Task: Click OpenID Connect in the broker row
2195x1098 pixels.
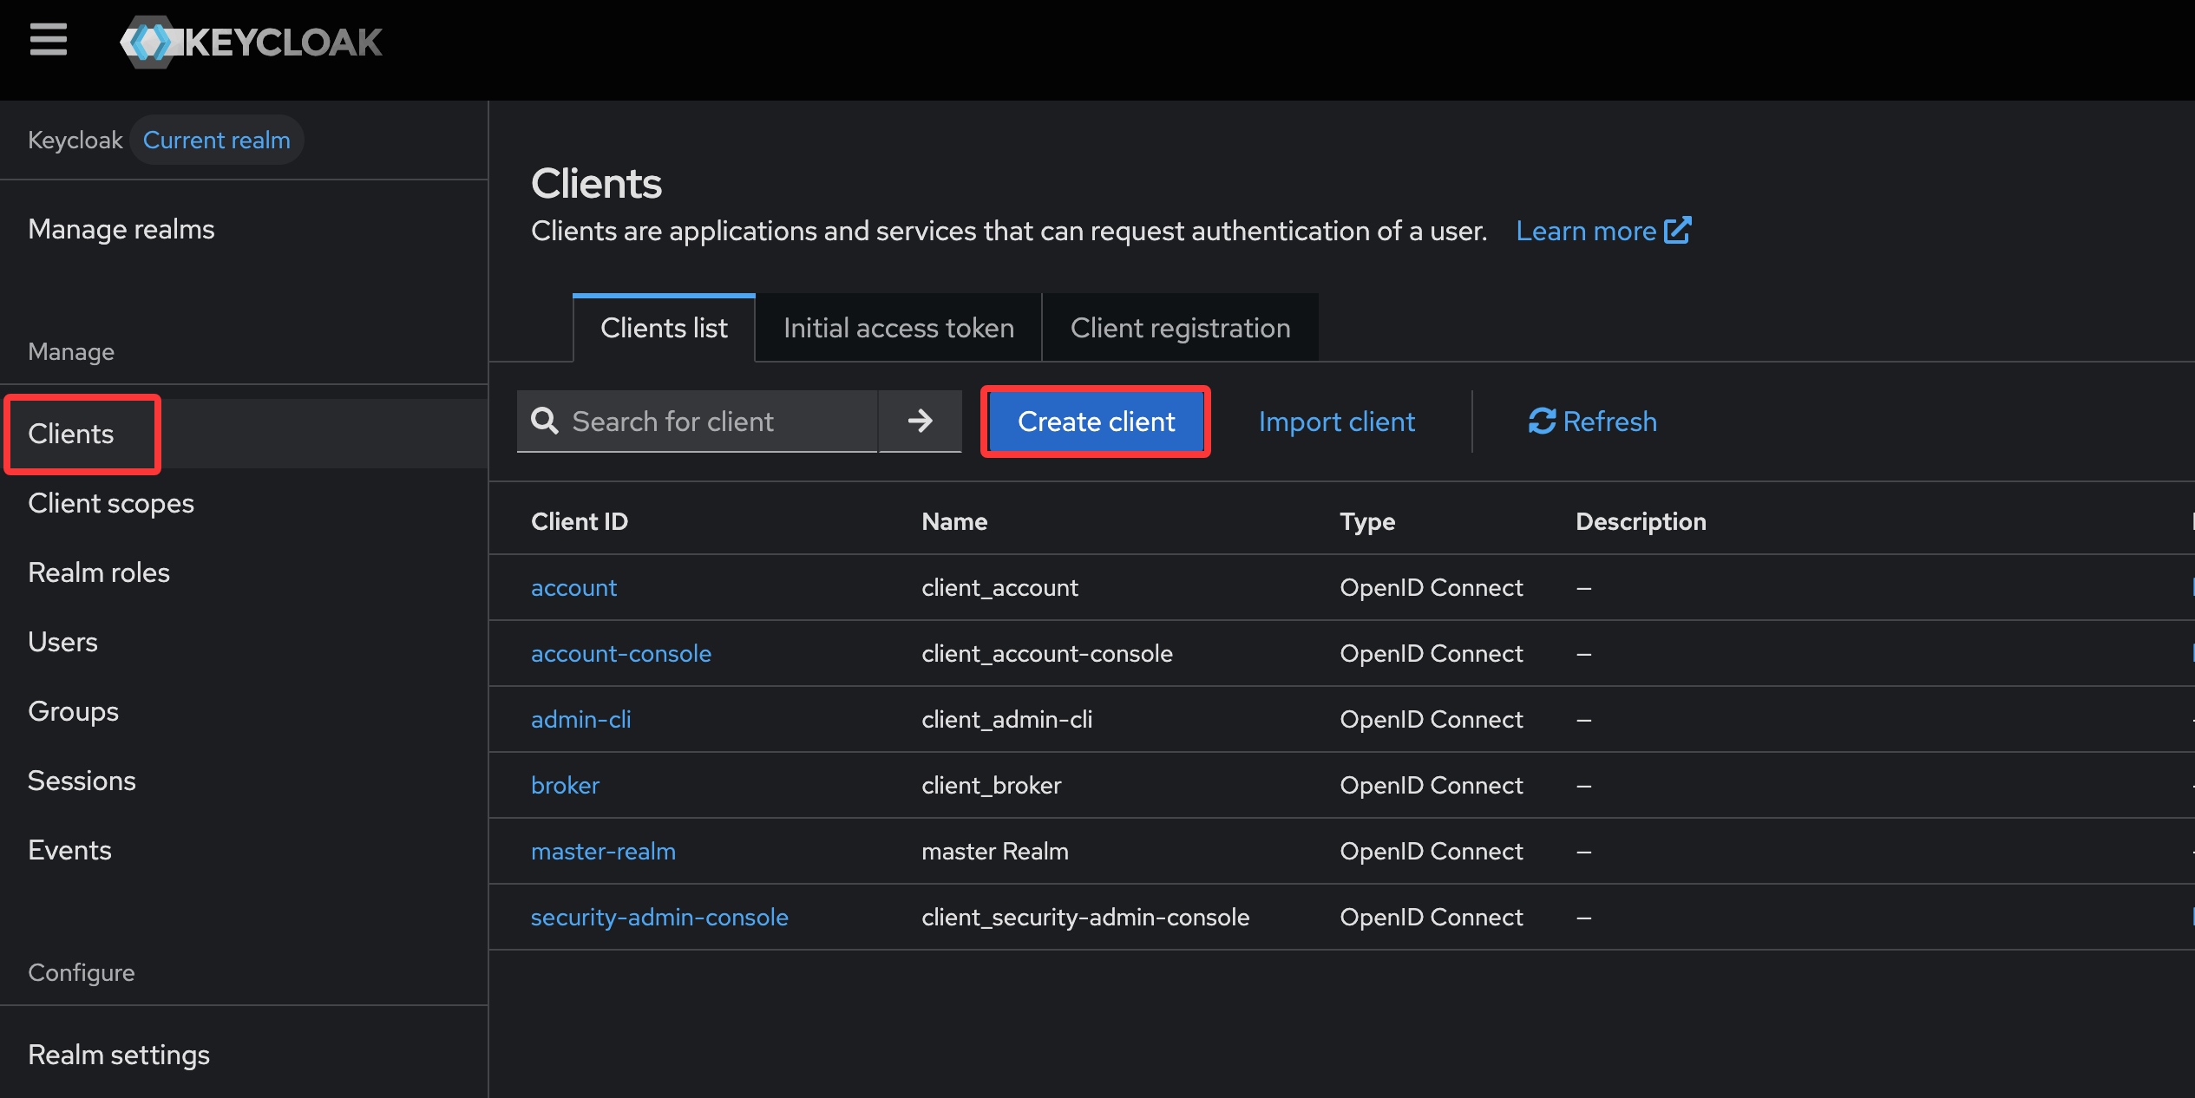Action: tap(1431, 785)
